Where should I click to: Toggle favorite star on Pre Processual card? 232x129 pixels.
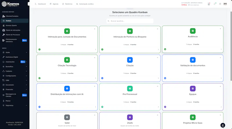pos(157,86)
